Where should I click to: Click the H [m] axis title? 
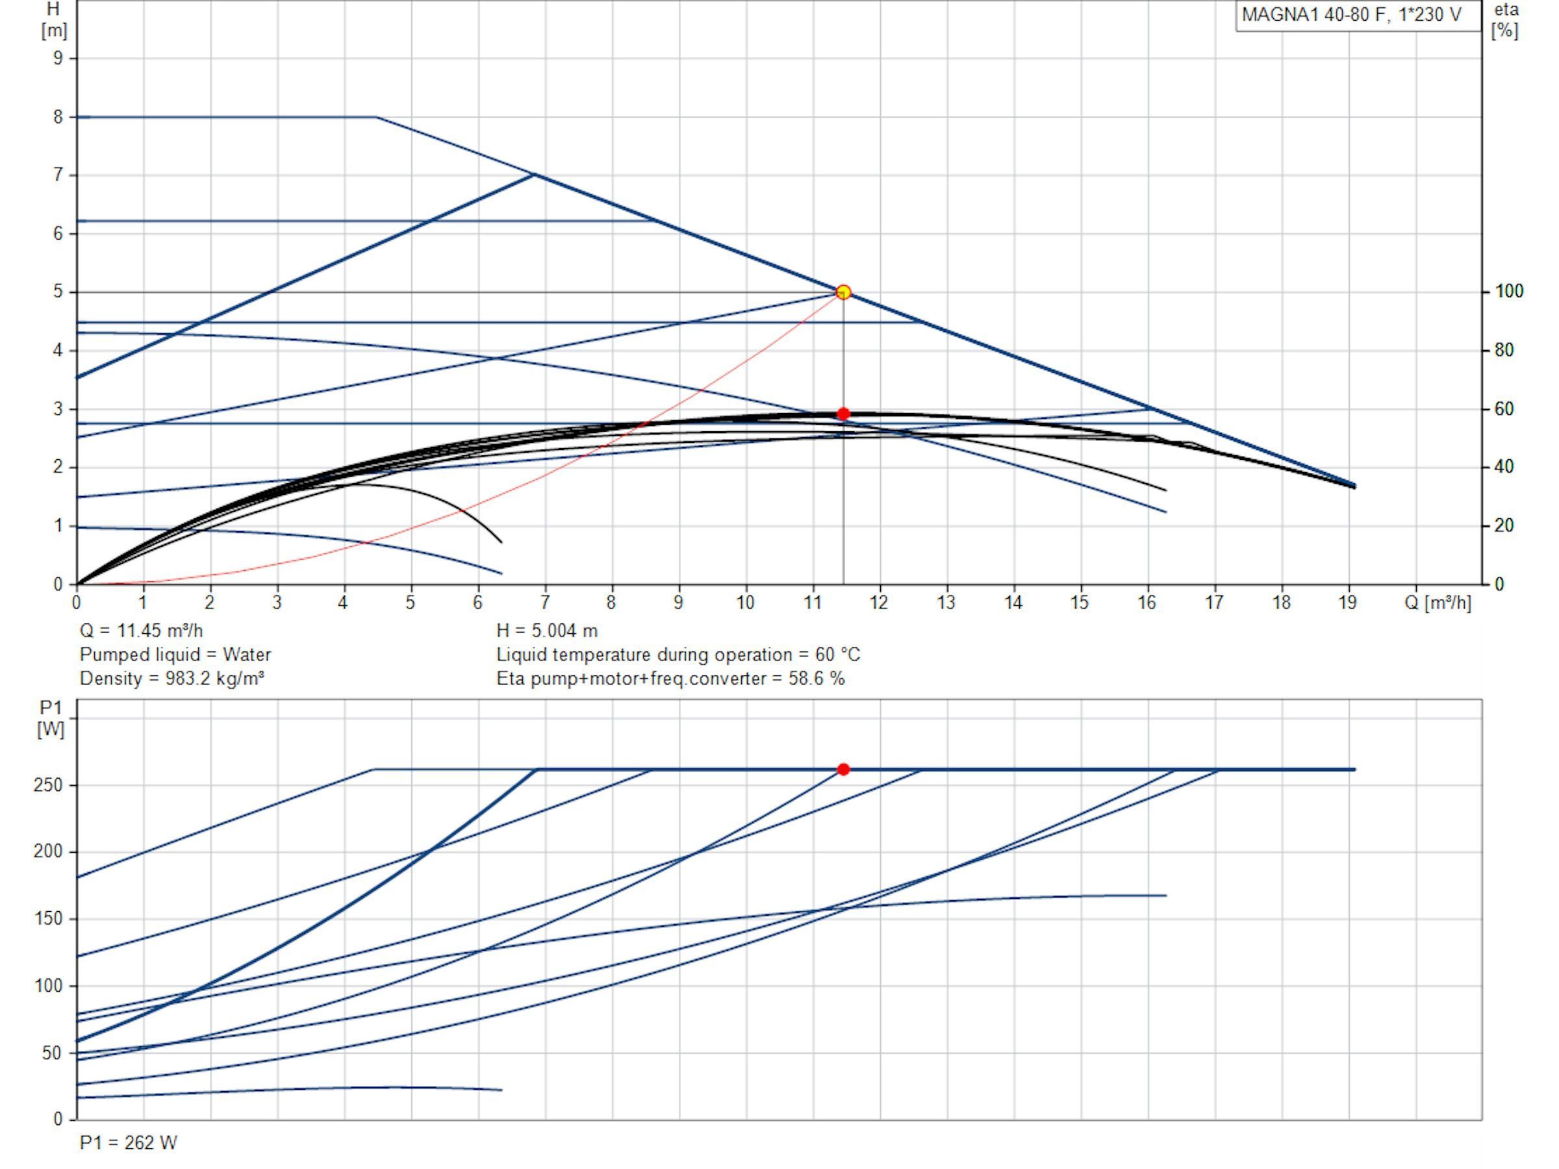click(x=53, y=19)
